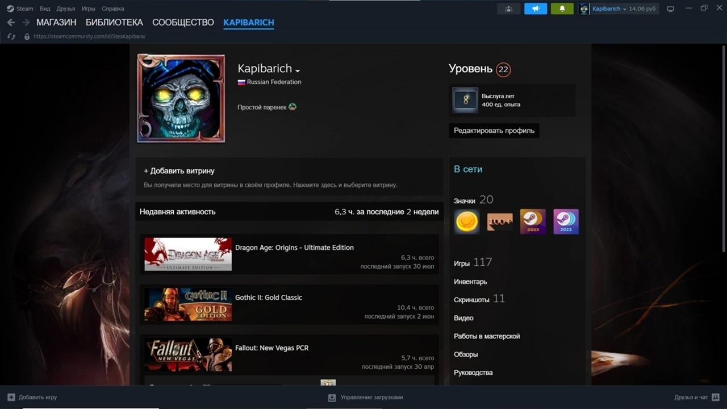Open Fallout: New Vegas PCR title
727x409 pixels.
pyautogui.click(x=271, y=348)
